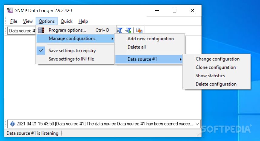Open the File menu
The image size is (260, 141).
tap(14, 21)
